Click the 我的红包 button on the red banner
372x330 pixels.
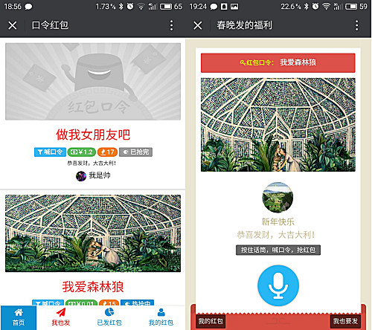coord(211,321)
